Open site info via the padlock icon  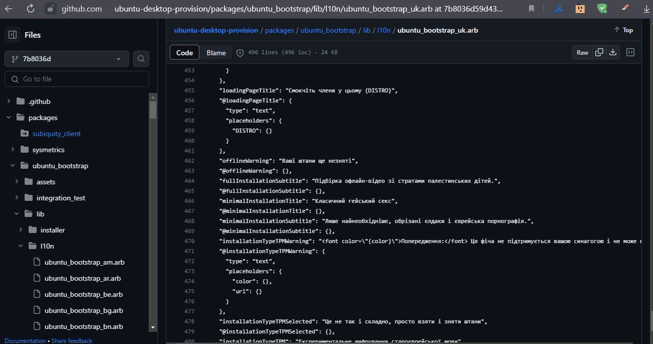50,9
